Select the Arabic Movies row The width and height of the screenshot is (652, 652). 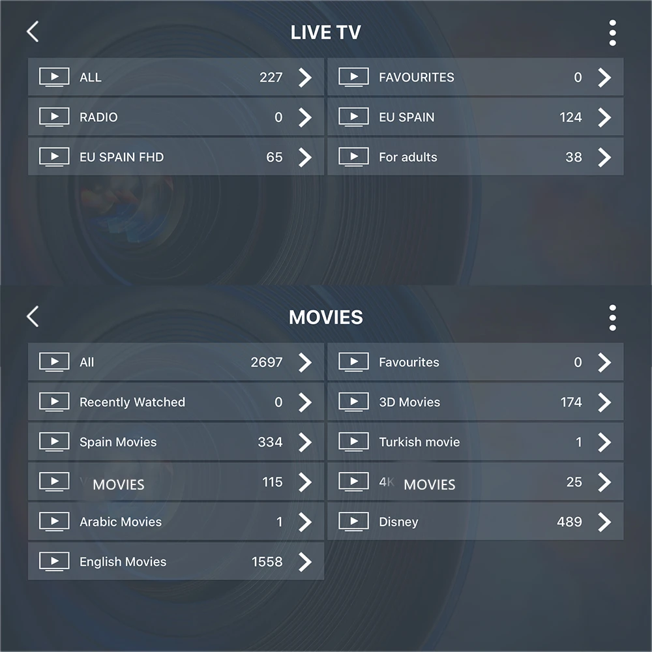pyautogui.click(x=176, y=522)
